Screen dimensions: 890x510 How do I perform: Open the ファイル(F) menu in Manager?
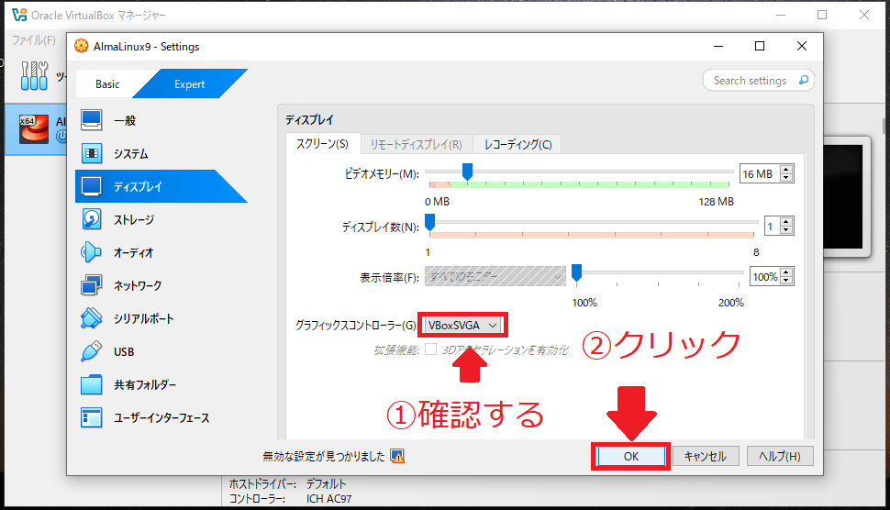pos(33,39)
